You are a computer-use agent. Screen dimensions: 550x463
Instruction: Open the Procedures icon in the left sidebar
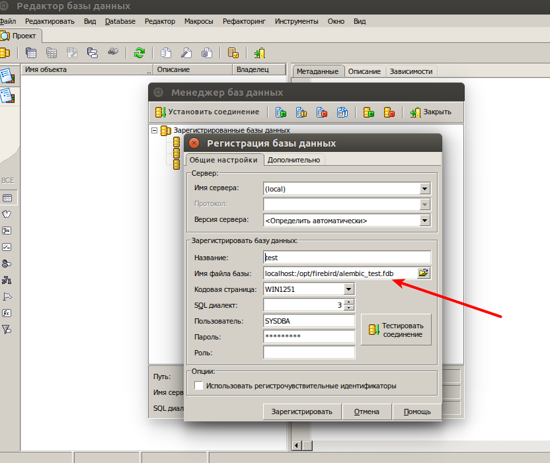coord(7,231)
